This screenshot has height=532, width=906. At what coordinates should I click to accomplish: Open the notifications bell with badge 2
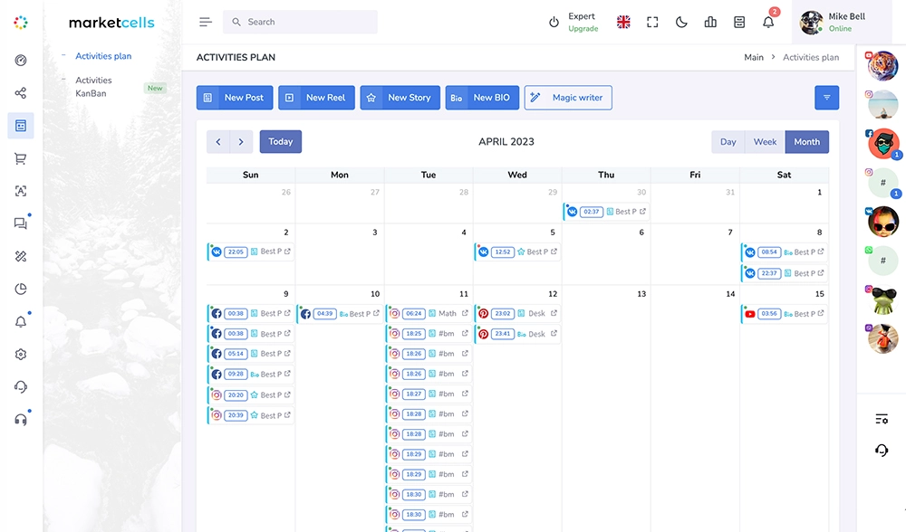(768, 22)
